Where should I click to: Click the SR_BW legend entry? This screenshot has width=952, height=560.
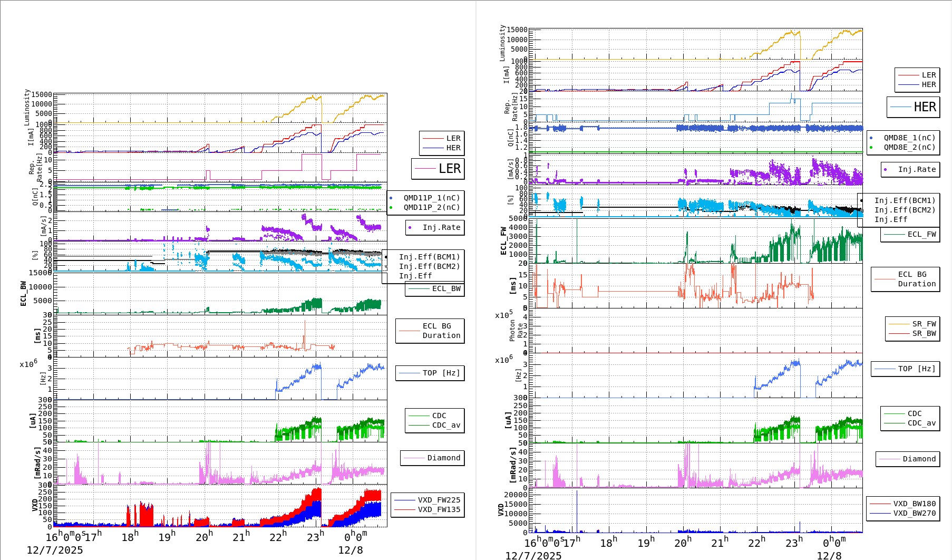924,333
